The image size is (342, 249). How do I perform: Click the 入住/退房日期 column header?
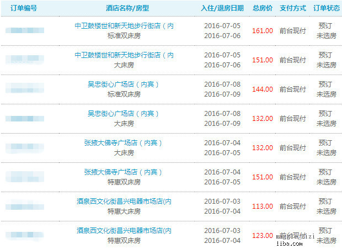222,8
